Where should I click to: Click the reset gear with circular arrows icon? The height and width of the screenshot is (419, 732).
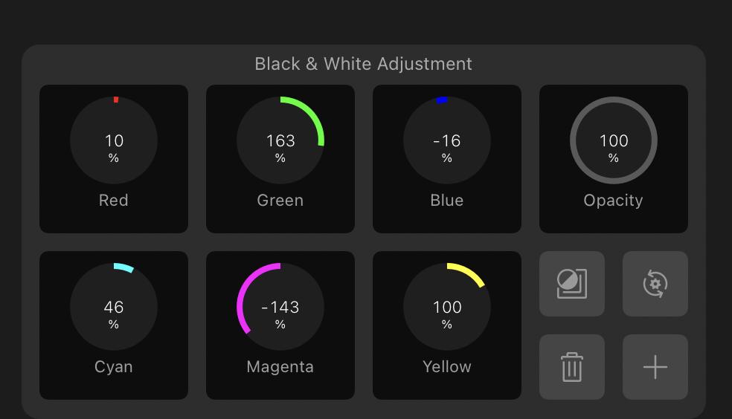[x=655, y=284]
